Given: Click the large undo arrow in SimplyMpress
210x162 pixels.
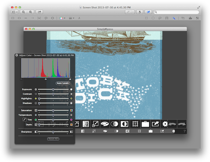Looking at the screenshot, I should click(172, 124).
